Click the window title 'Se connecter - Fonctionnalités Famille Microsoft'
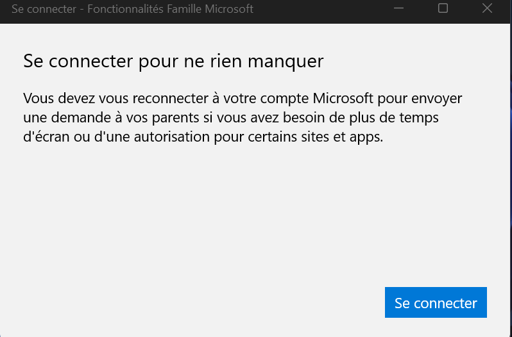 [132, 9]
